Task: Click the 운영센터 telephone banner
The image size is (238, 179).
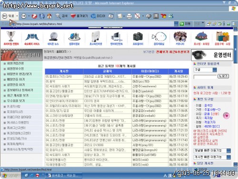Action: 212,55
